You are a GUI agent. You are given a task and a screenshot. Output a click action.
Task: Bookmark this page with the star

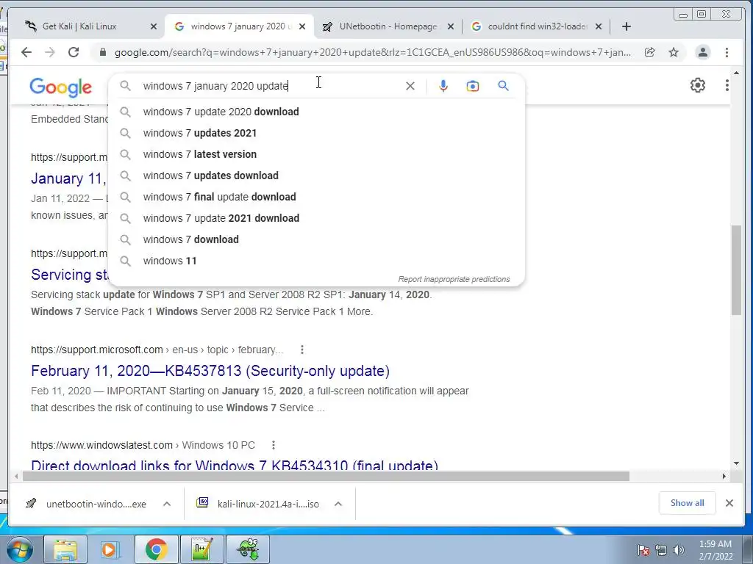click(674, 52)
